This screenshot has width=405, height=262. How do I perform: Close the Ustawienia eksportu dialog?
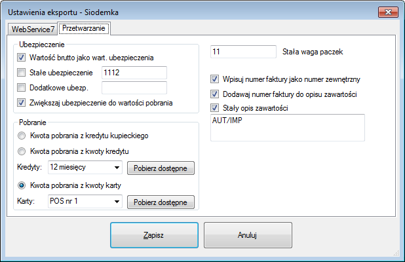pyautogui.click(x=388, y=12)
